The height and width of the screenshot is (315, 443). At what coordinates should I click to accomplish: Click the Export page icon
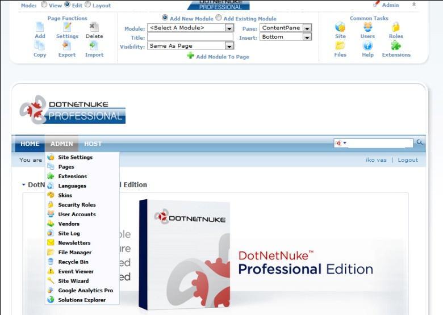click(66, 45)
